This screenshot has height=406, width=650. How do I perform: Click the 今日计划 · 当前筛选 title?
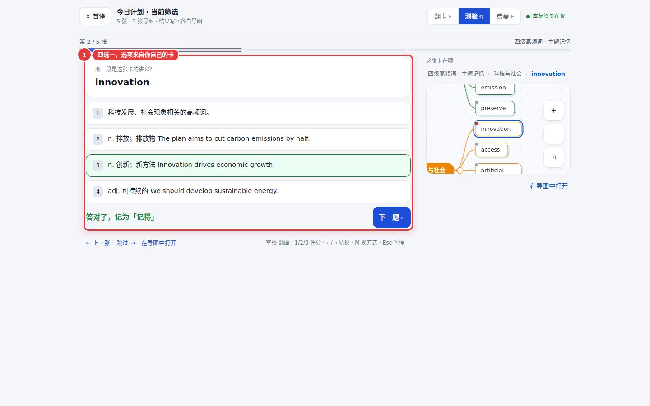pyautogui.click(x=148, y=12)
